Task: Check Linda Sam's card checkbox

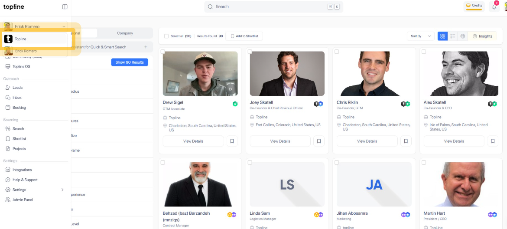Action: [250, 162]
